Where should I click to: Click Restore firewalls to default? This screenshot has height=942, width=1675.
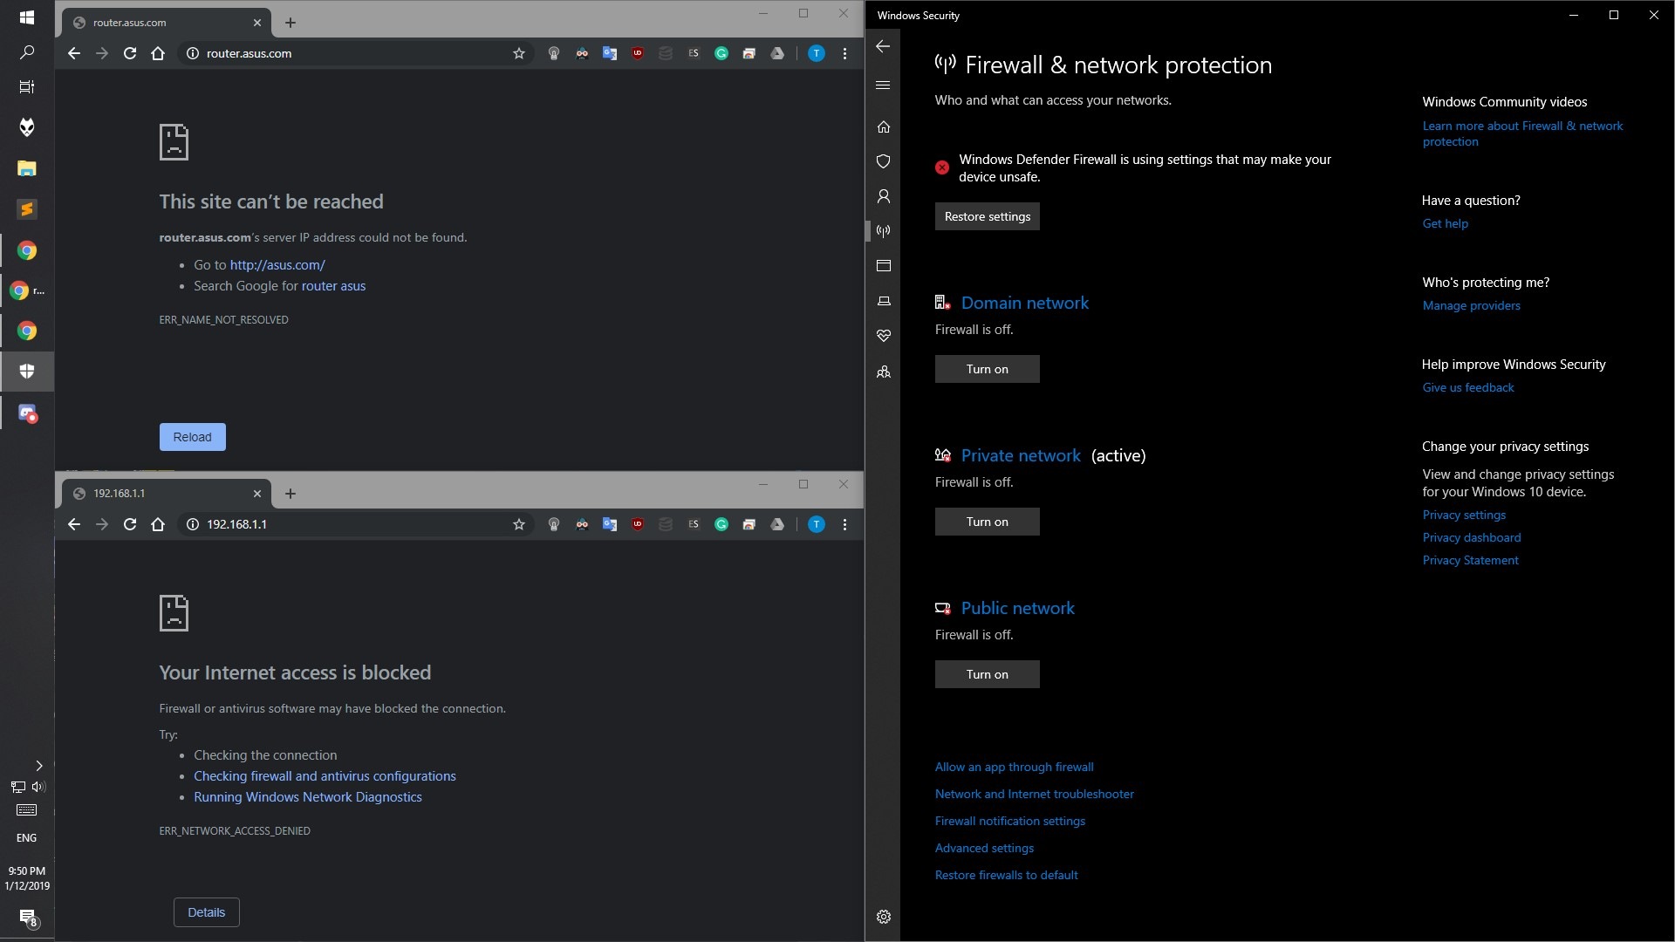tap(1006, 875)
